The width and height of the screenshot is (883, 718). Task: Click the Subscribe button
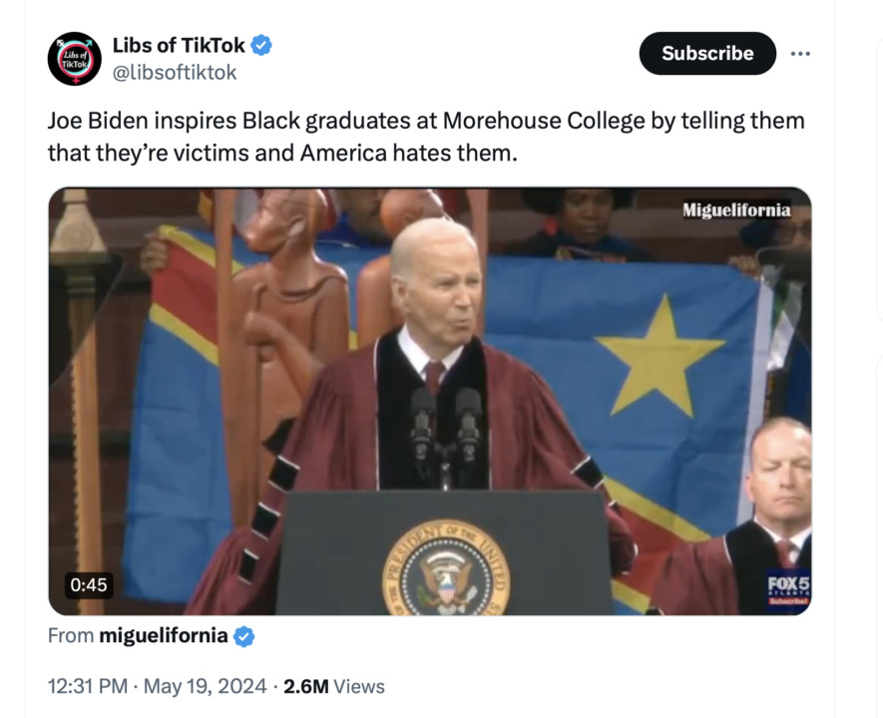[707, 54]
